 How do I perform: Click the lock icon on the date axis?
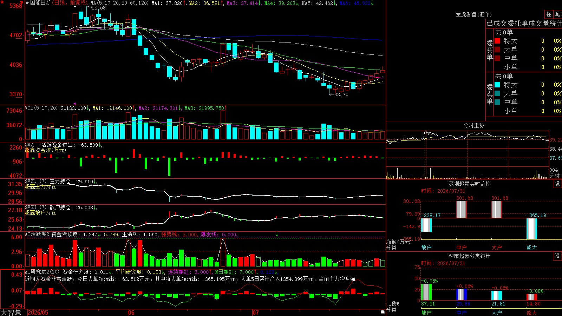[x=383, y=312]
